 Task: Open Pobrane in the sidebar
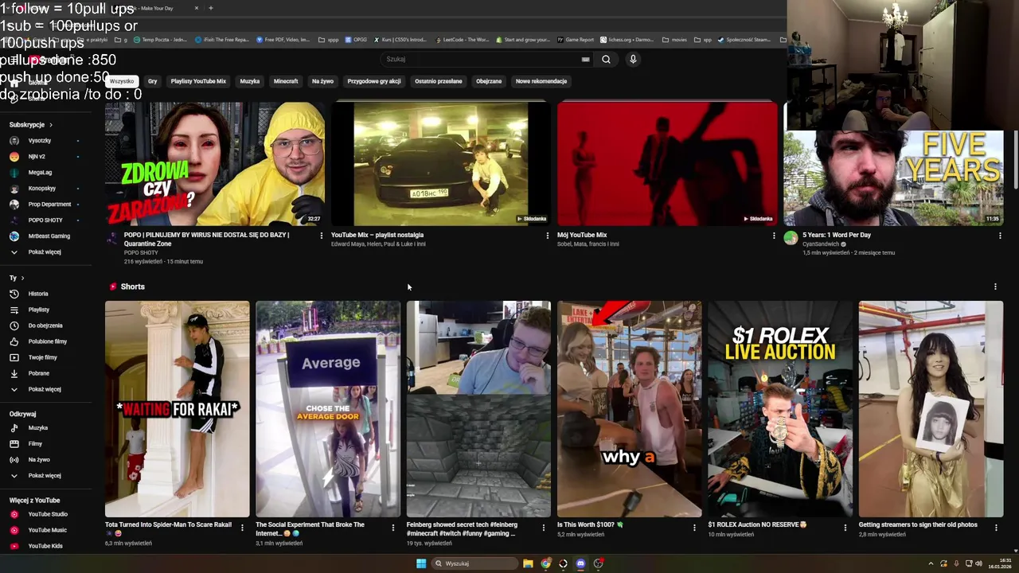click(38, 373)
